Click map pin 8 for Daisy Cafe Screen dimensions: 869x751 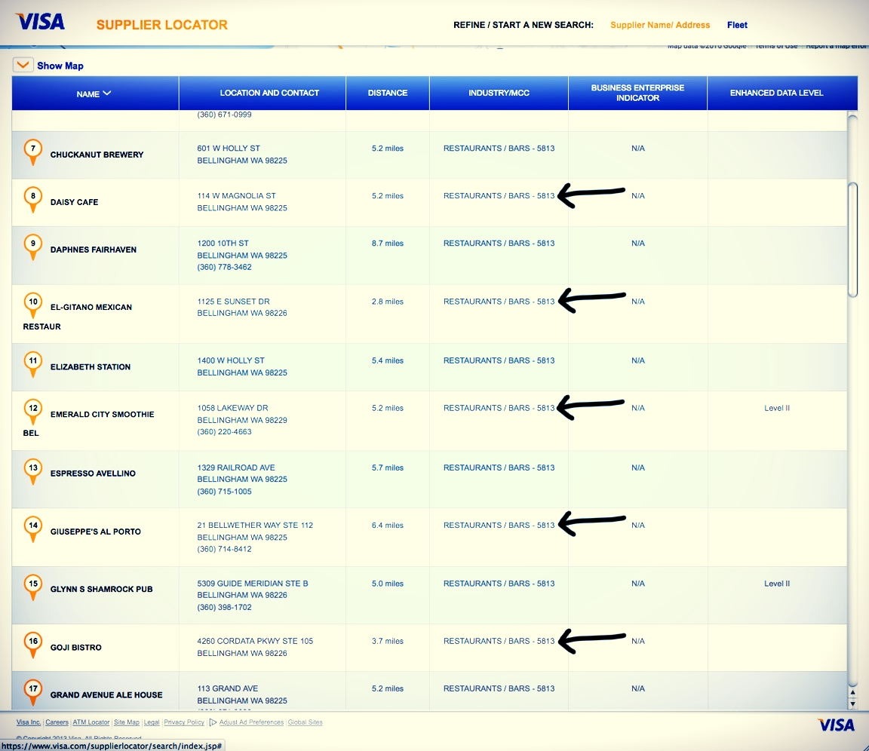33,200
